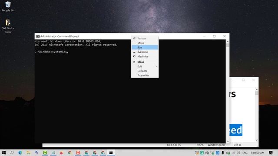
Task: Minimize the Command Prompt window
Action: click(x=204, y=36)
